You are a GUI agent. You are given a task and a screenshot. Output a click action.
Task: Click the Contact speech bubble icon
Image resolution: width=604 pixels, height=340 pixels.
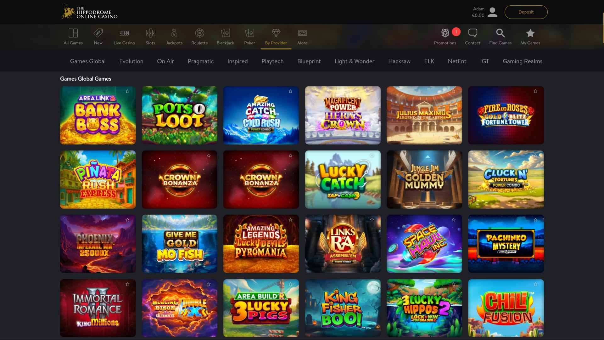[x=473, y=33]
